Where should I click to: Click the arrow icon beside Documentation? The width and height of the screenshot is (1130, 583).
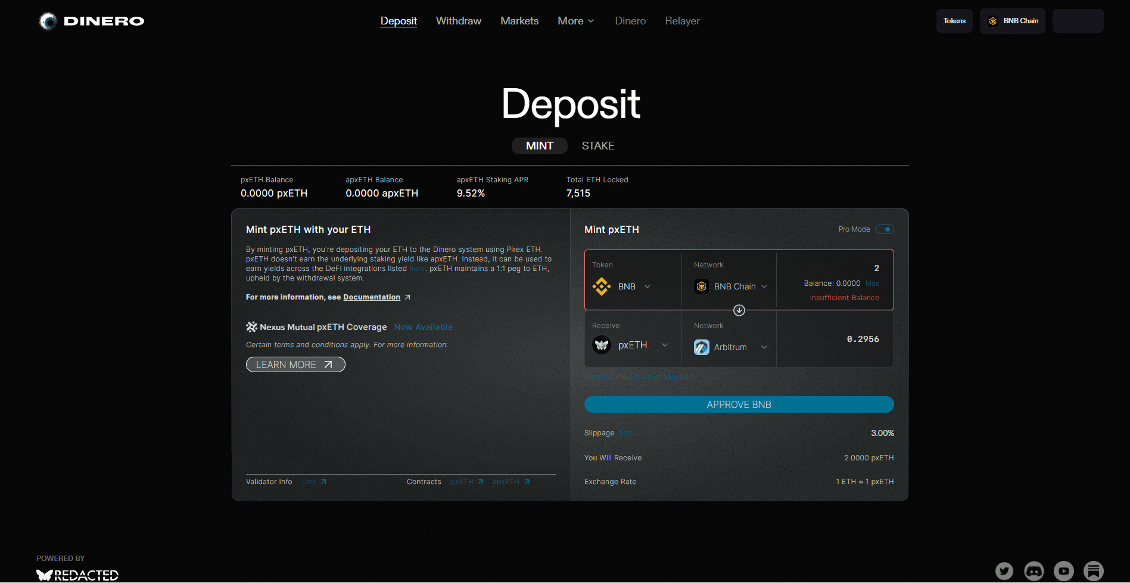coord(407,297)
